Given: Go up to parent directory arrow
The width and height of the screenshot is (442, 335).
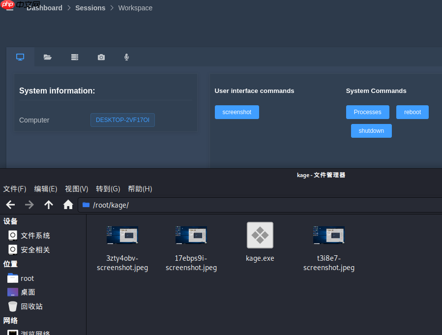Looking at the screenshot, I should point(49,205).
